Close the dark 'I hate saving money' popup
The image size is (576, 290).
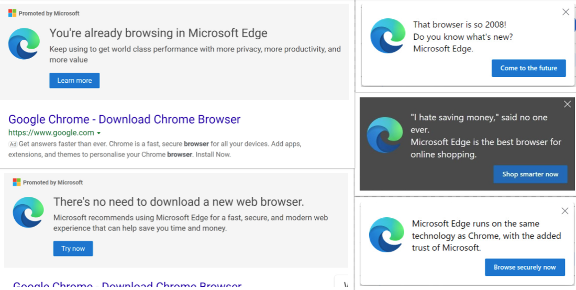coord(567,104)
